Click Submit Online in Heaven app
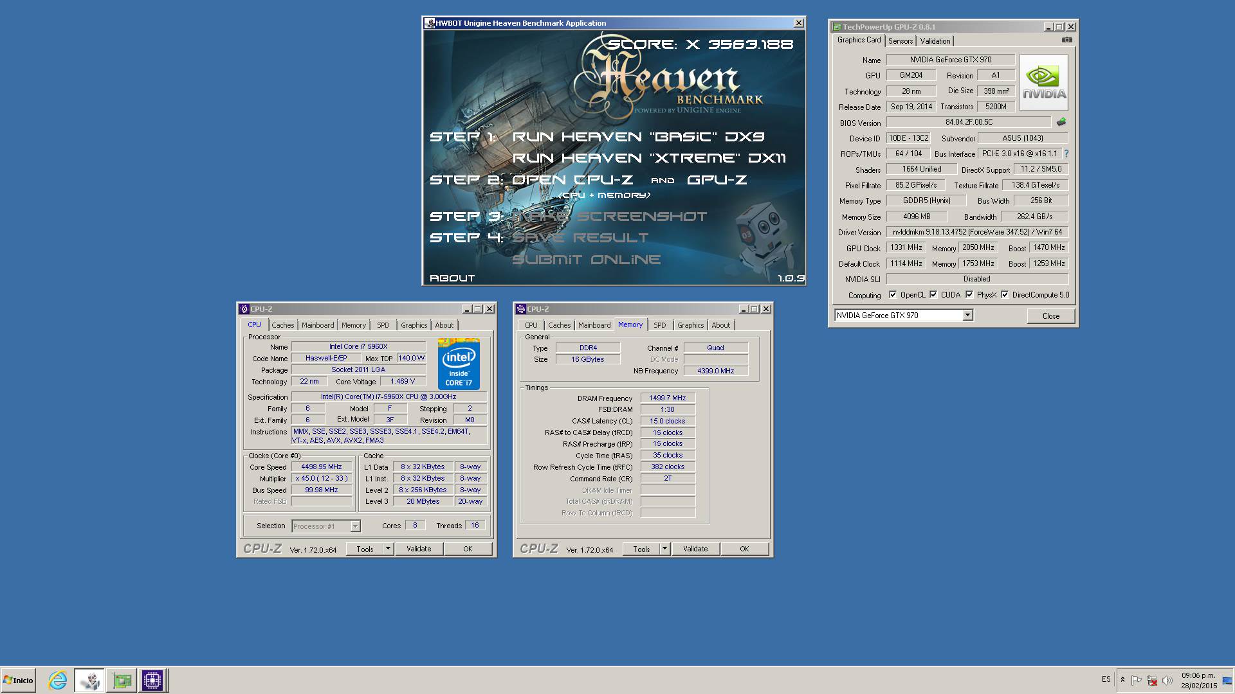The height and width of the screenshot is (694, 1235). (586, 260)
